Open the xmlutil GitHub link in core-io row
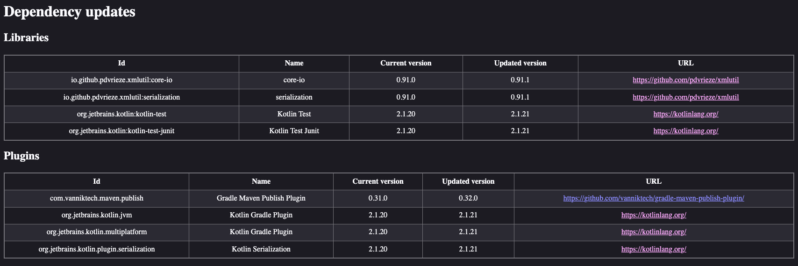 point(685,80)
